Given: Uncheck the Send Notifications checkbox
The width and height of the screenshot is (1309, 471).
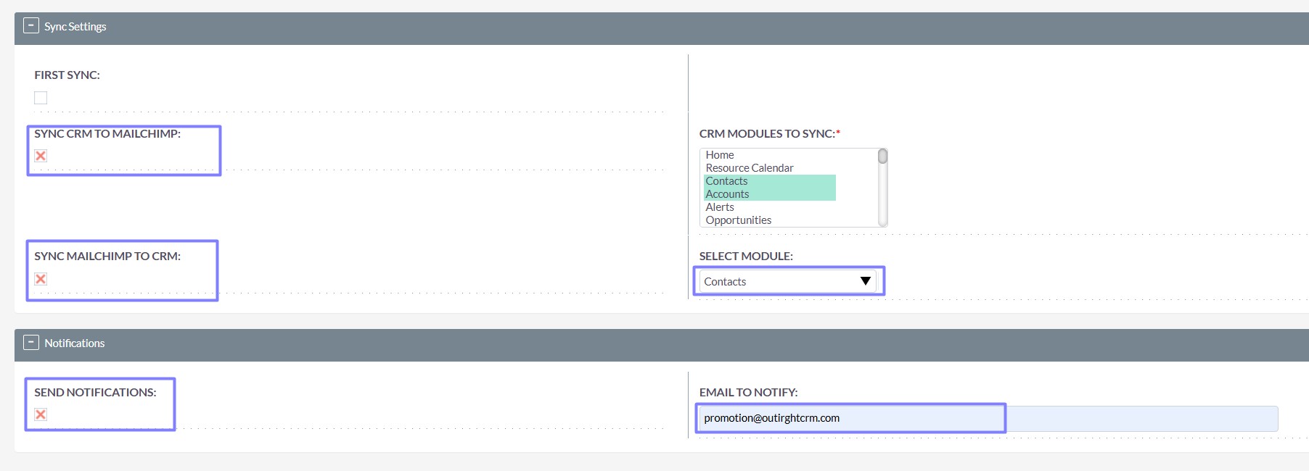Looking at the screenshot, I should coord(41,414).
